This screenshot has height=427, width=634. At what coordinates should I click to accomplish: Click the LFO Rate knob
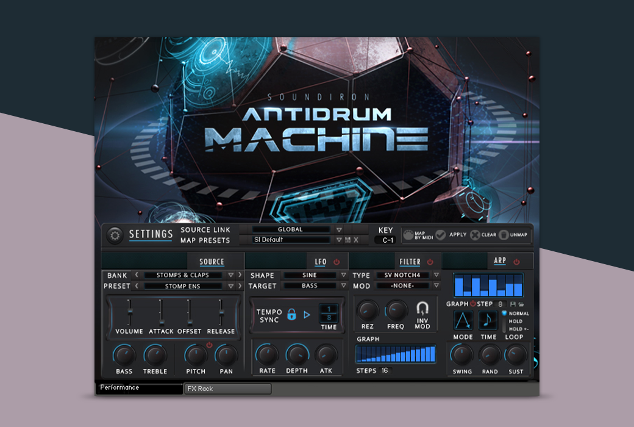(267, 354)
